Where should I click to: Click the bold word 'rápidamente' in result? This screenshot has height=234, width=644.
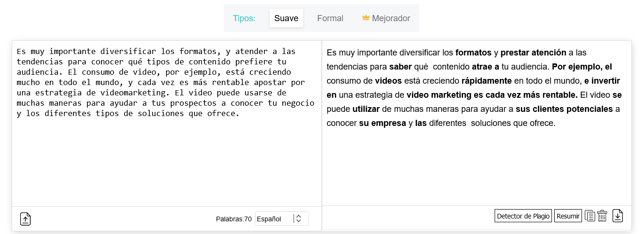coord(487,80)
